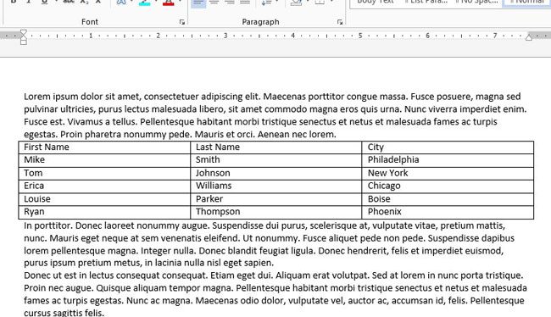Viewport: 551px width, 317px height.
Task: Click the 'Ryan' table cell
Action: (104, 212)
